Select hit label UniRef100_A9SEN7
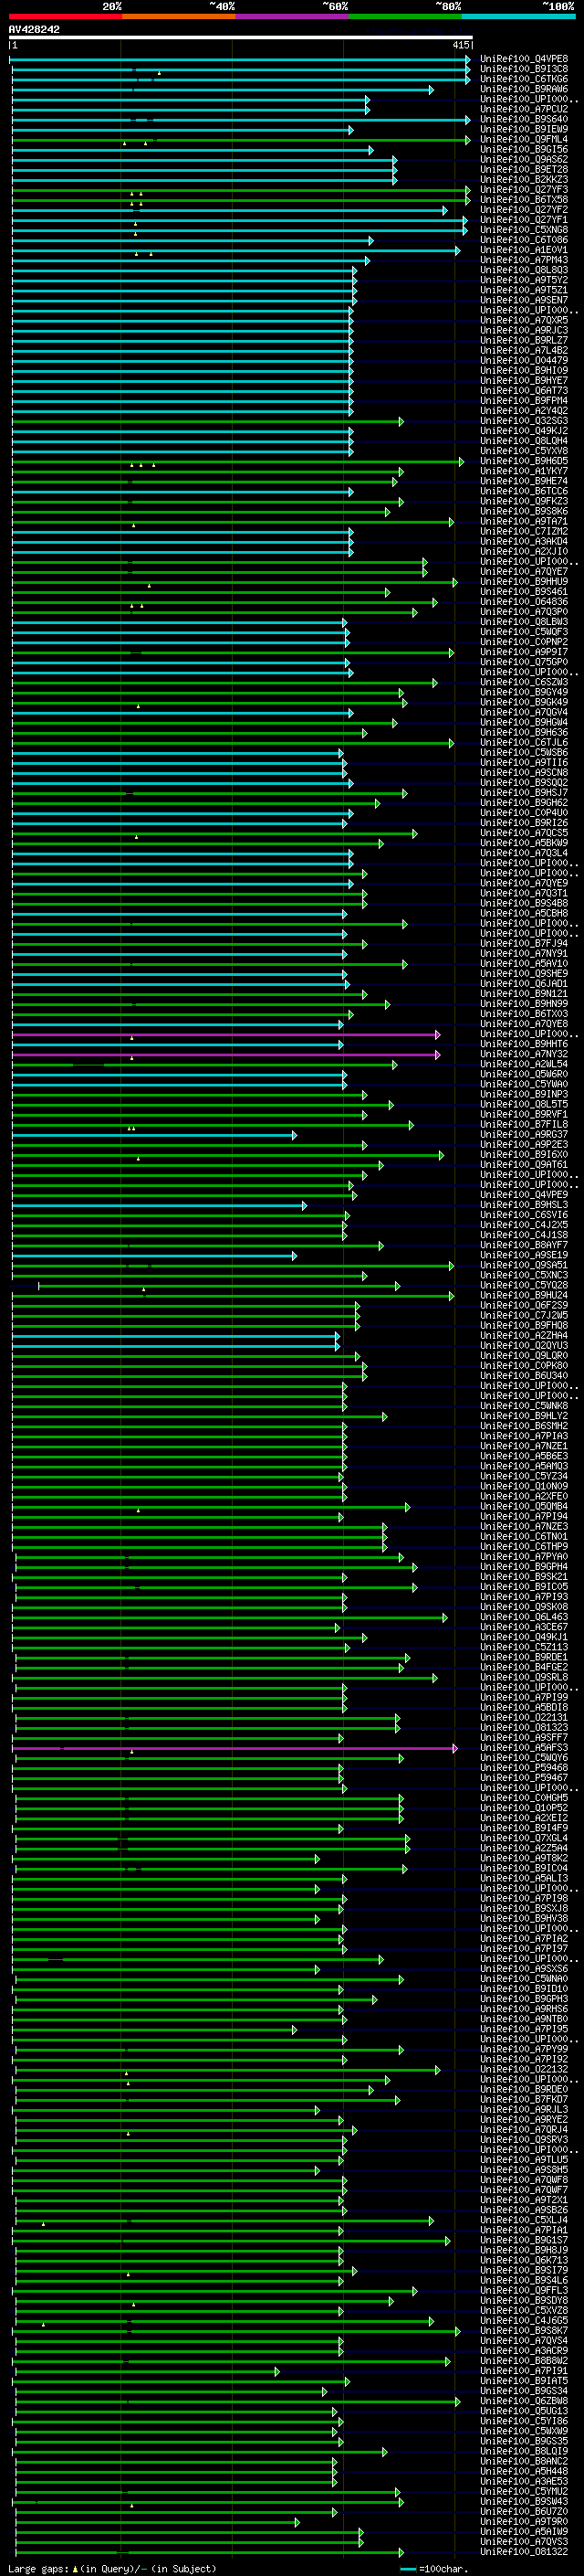Screen dimensions: 584x2576 (524, 300)
